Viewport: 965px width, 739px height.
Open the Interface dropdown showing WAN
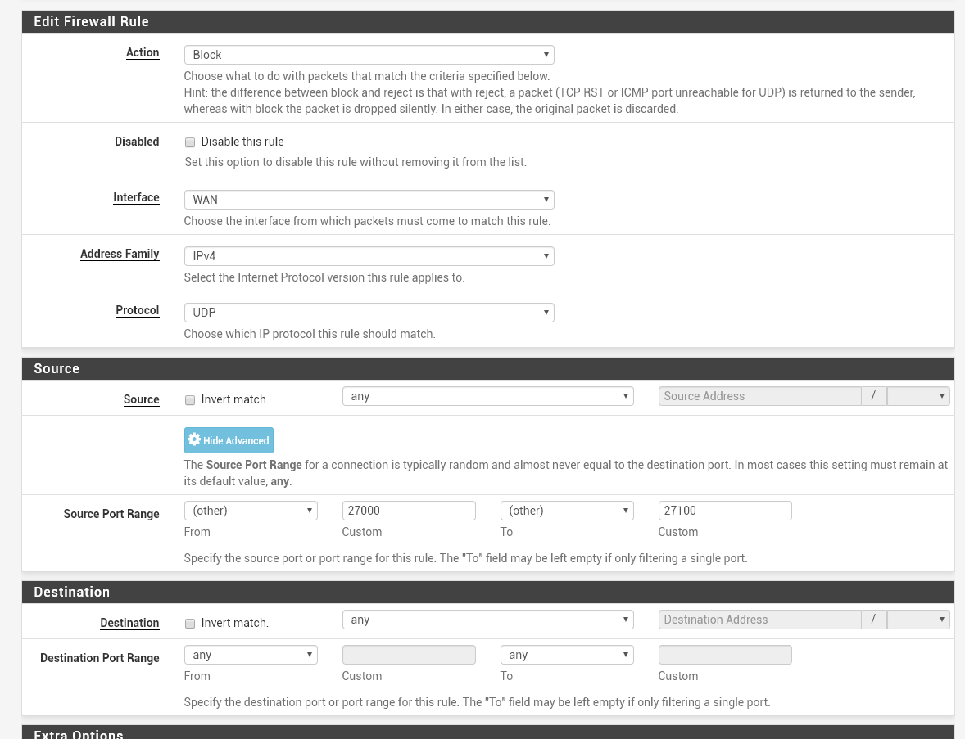pos(369,200)
